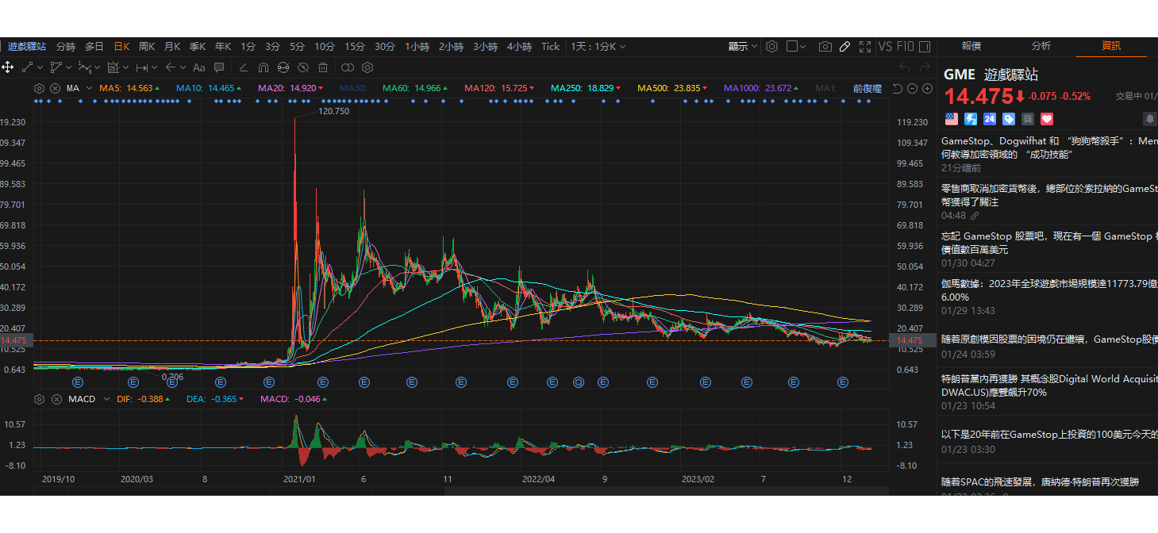1158x533 pixels.
Task: Select the magnet snap drawing tool
Action: [x=264, y=67]
